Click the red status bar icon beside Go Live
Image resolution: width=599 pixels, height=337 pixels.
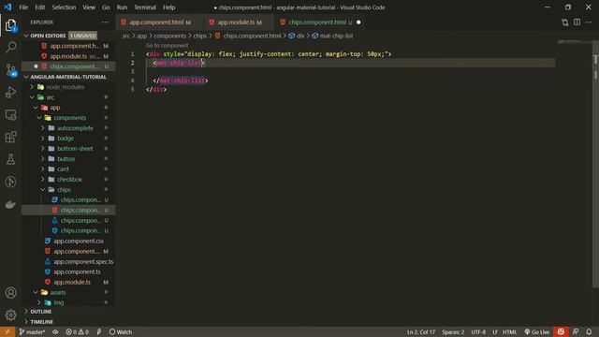coord(561,331)
